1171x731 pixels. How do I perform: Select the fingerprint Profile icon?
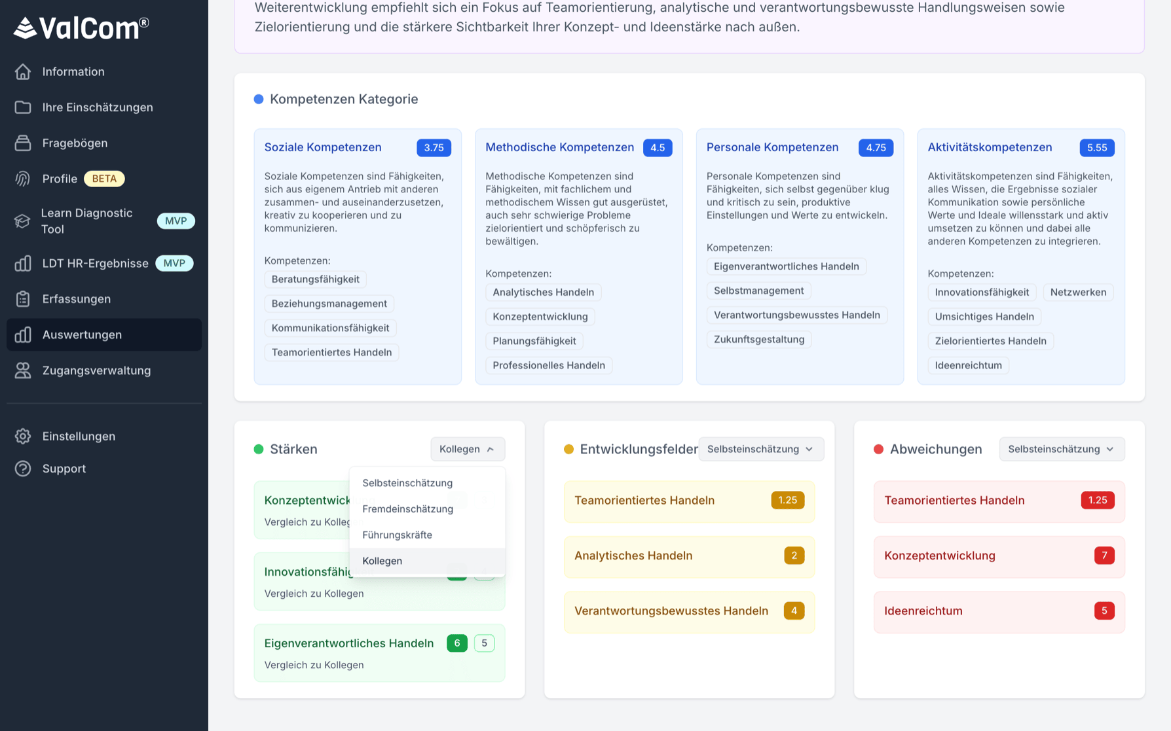click(x=23, y=179)
